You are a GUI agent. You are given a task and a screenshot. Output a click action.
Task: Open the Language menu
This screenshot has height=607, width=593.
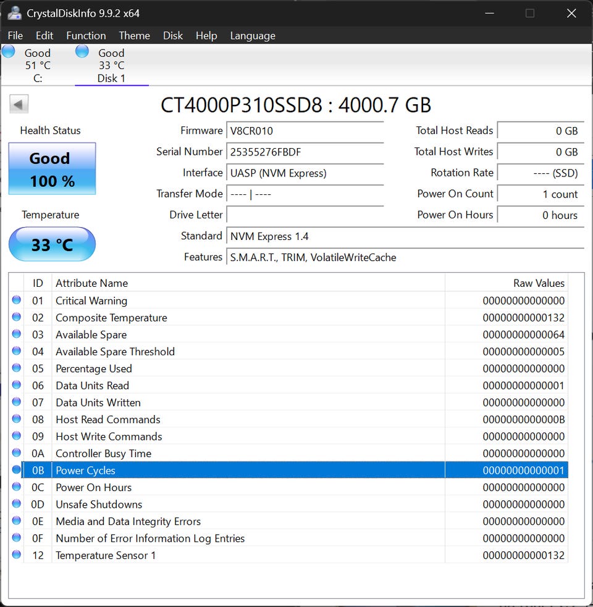click(253, 36)
